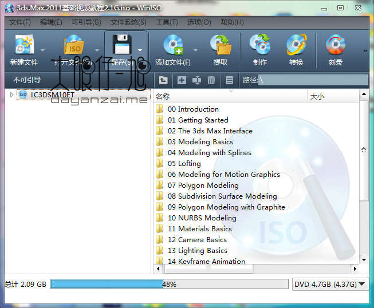The width and height of the screenshot is (374, 308).
Task: Open the Save dropdown arrow
Action: (140, 50)
